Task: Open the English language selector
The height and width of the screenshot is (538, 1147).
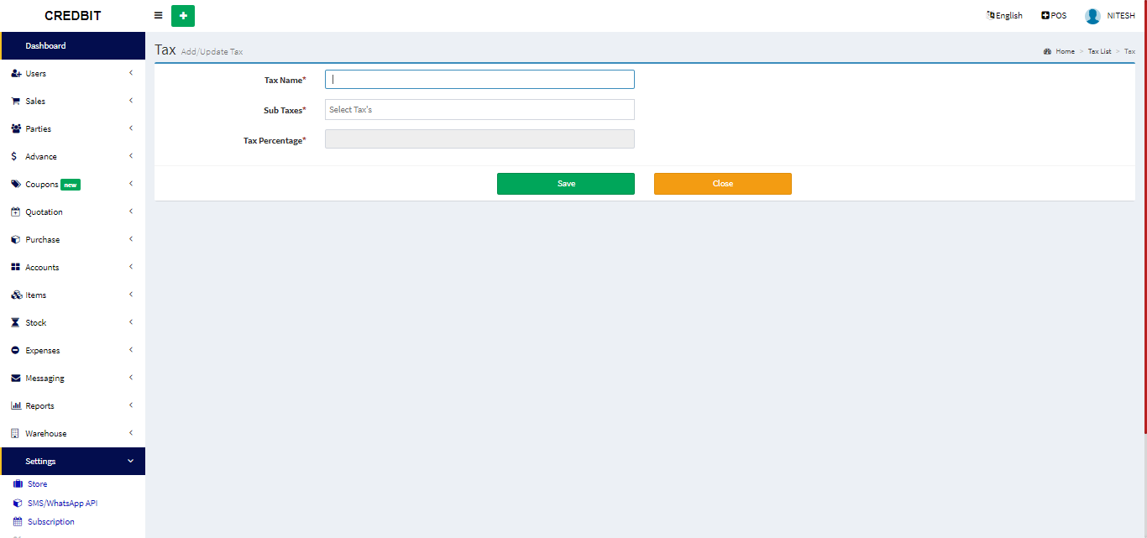Action: [1004, 15]
